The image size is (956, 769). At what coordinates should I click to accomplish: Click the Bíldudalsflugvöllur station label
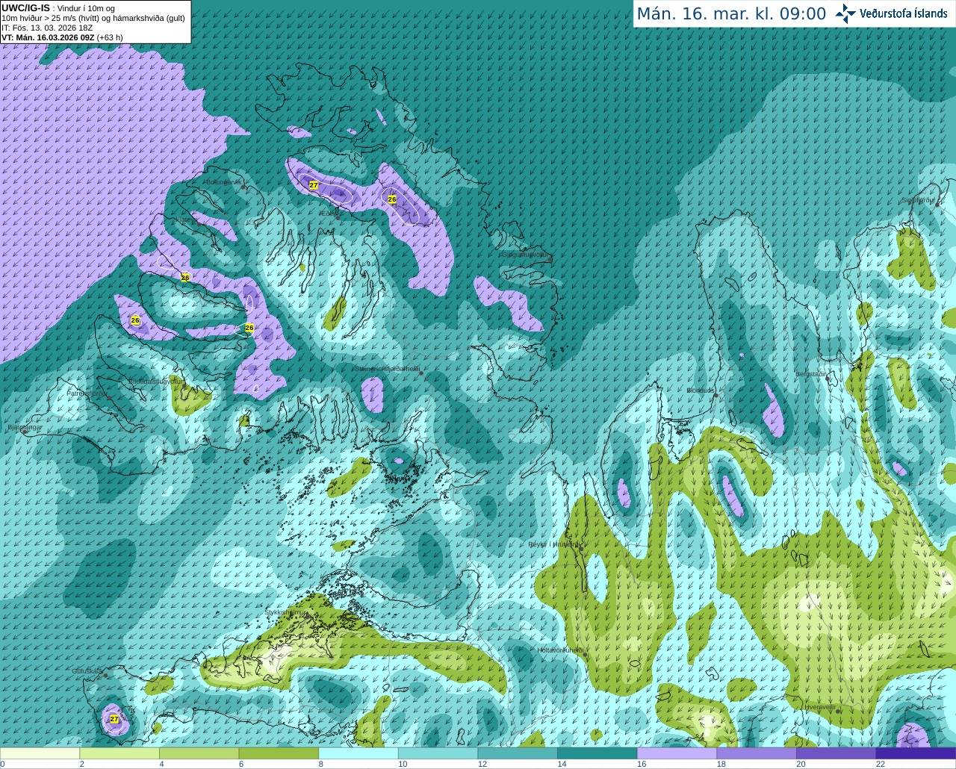point(155,381)
